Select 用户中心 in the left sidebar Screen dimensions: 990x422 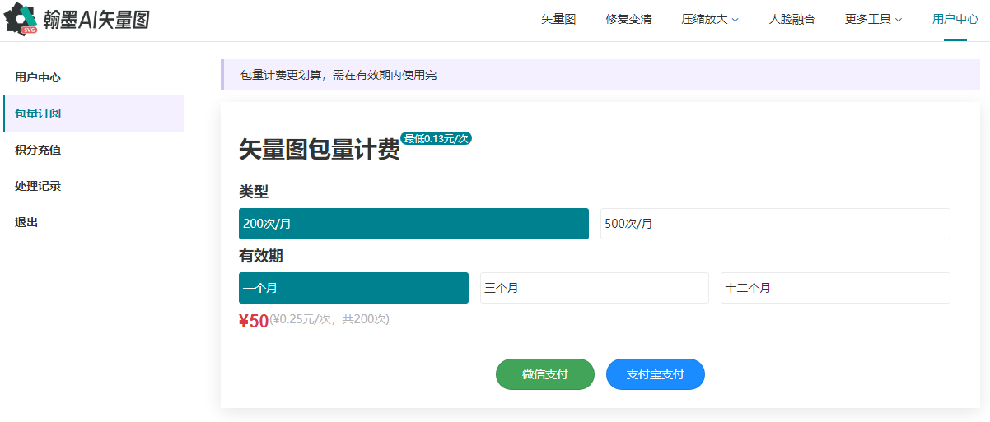coord(38,77)
